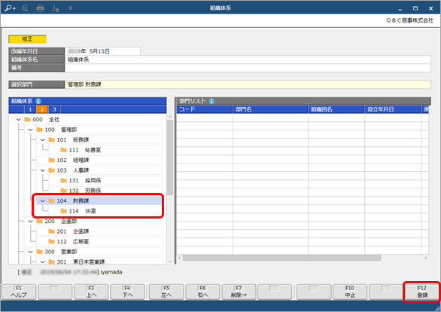Switch to level 3 tab in 組織体系

click(x=54, y=109)
